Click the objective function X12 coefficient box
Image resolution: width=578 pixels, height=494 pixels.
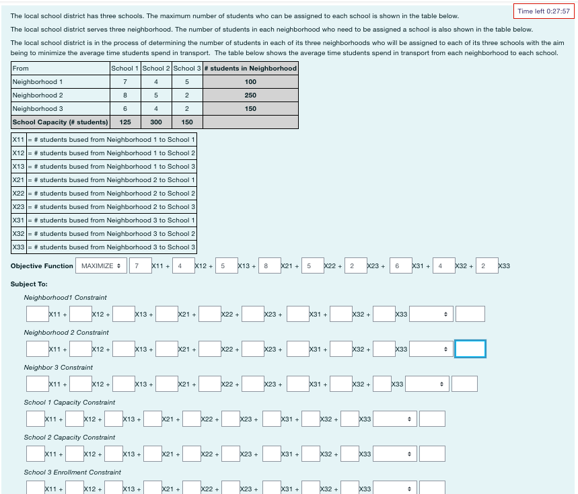tap(184, 265)
